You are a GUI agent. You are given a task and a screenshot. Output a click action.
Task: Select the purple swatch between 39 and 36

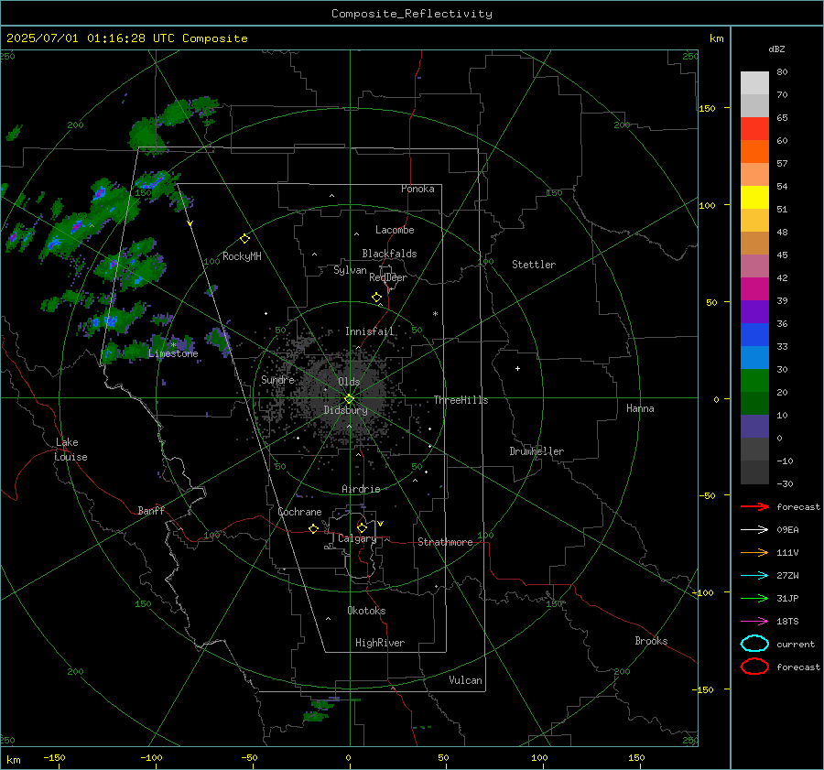click(754, 312)
